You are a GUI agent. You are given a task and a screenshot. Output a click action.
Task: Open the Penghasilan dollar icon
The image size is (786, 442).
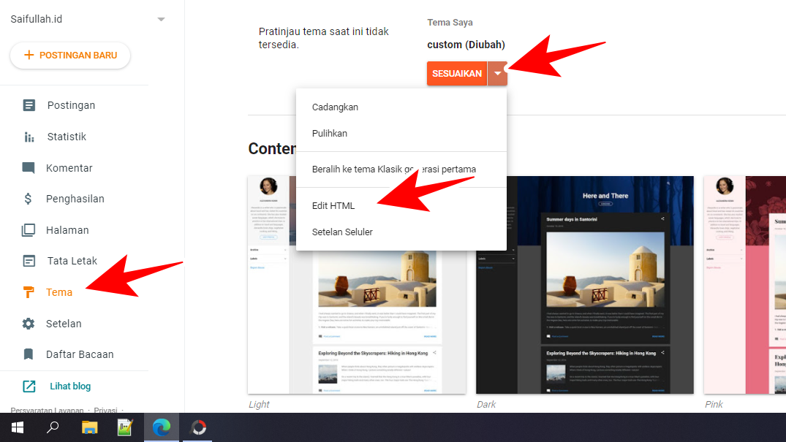click(x=28, y=198)
